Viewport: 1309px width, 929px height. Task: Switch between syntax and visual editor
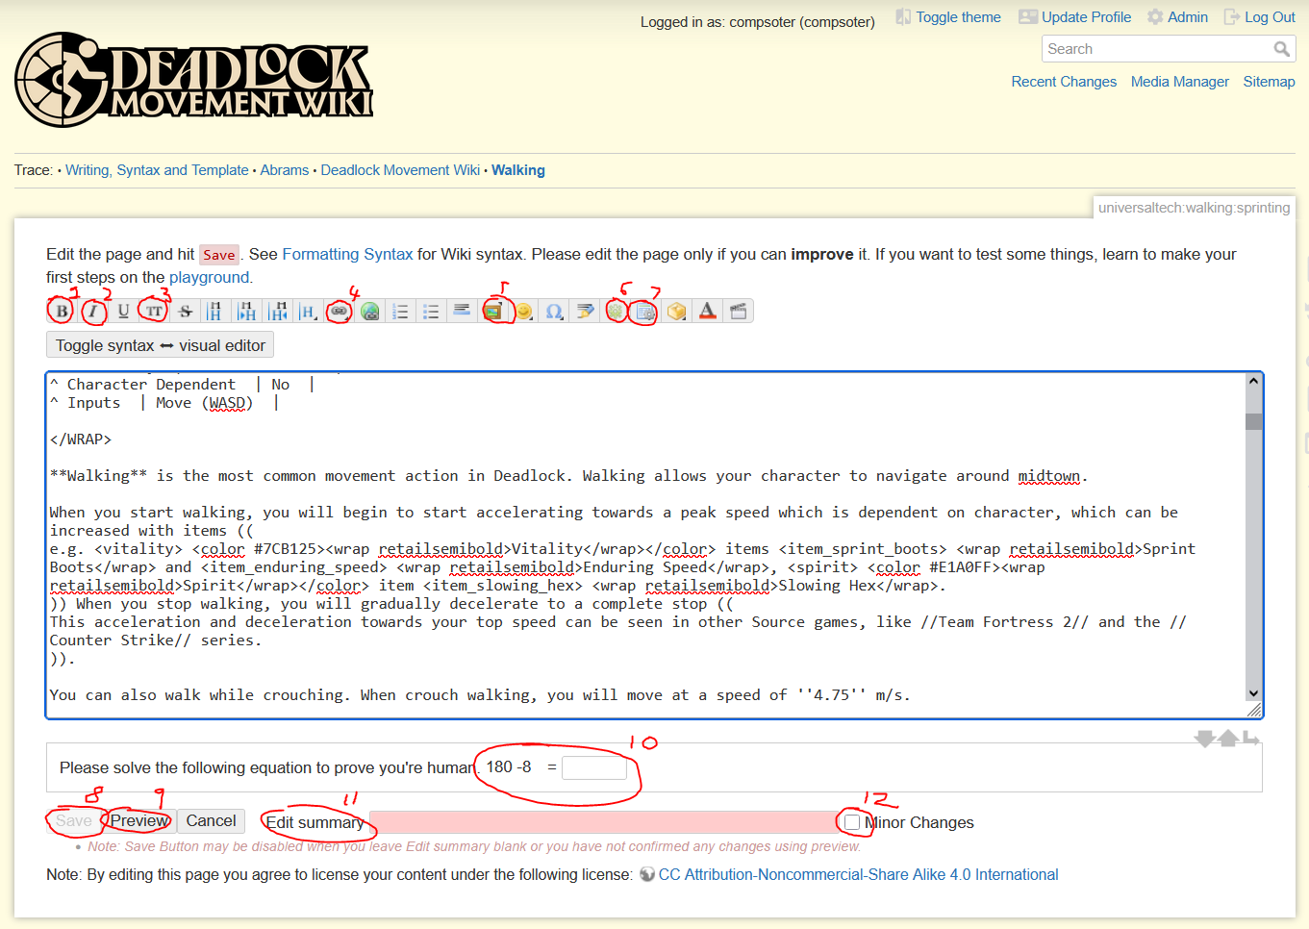click(160, 343)
